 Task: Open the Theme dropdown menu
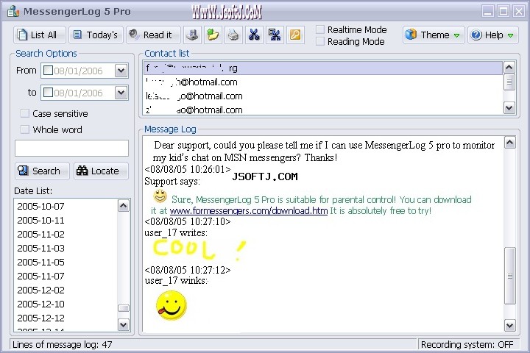tap(434, 35)
